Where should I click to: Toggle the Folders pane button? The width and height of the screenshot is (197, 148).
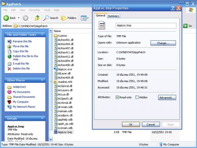(69, 18)
